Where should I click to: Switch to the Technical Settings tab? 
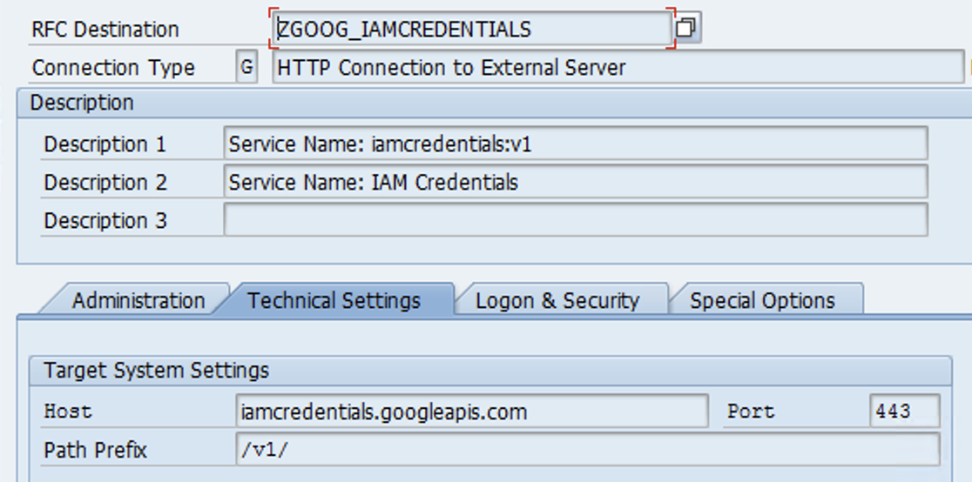[x=334, y=301]
